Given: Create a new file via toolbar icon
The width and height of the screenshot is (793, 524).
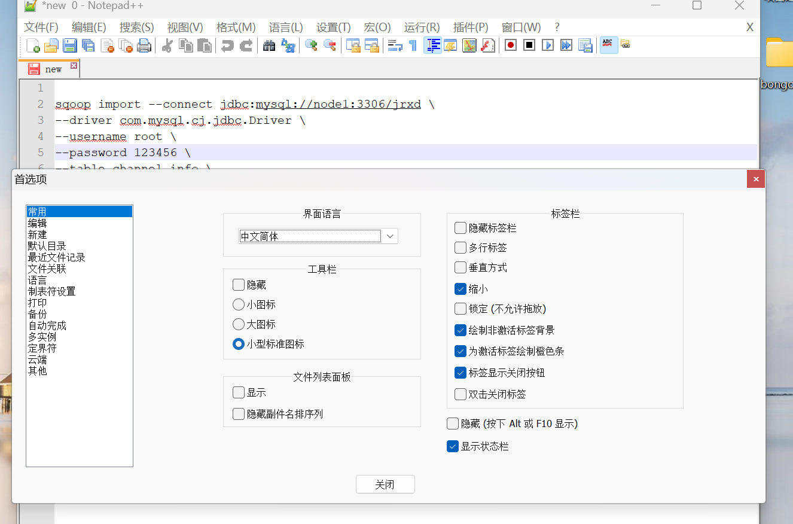Looking at the screenshot, I should tap(33, 45).
